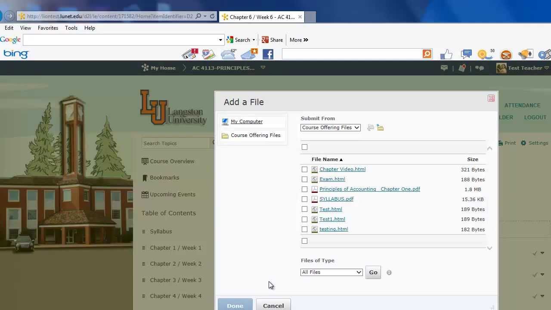The width and height of the screenshot is (551, 310).
Task: Click the My Computer monitor icon
Action: coord(225,122)
